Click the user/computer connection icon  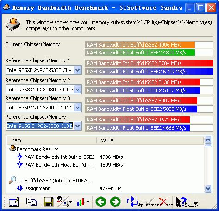[x=63, y=202]
